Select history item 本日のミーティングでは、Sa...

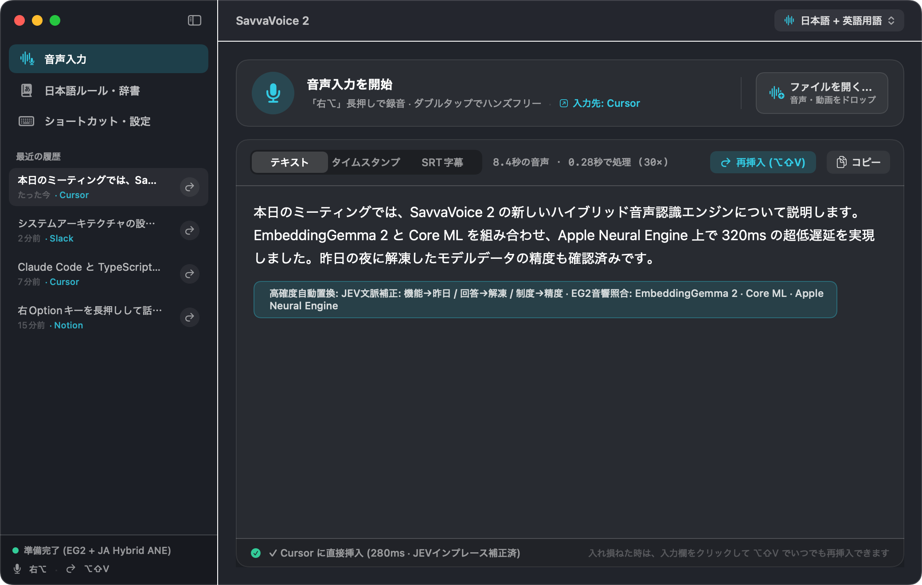point(109,187)
